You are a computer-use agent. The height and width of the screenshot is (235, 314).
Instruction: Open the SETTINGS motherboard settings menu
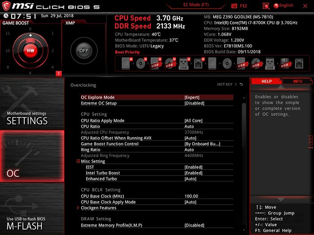32,103
